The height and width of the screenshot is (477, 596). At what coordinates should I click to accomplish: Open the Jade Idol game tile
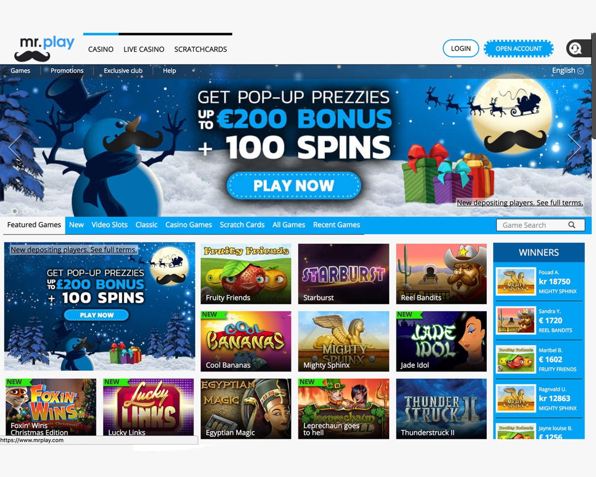pos(441,341)
